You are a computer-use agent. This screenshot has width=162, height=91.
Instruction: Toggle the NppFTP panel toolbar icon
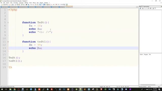67,5
